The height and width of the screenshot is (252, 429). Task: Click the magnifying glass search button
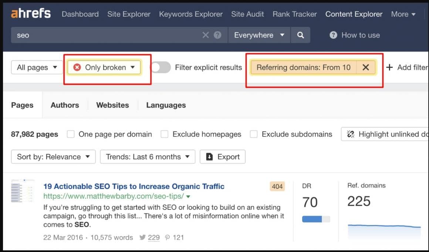(301, 35)
